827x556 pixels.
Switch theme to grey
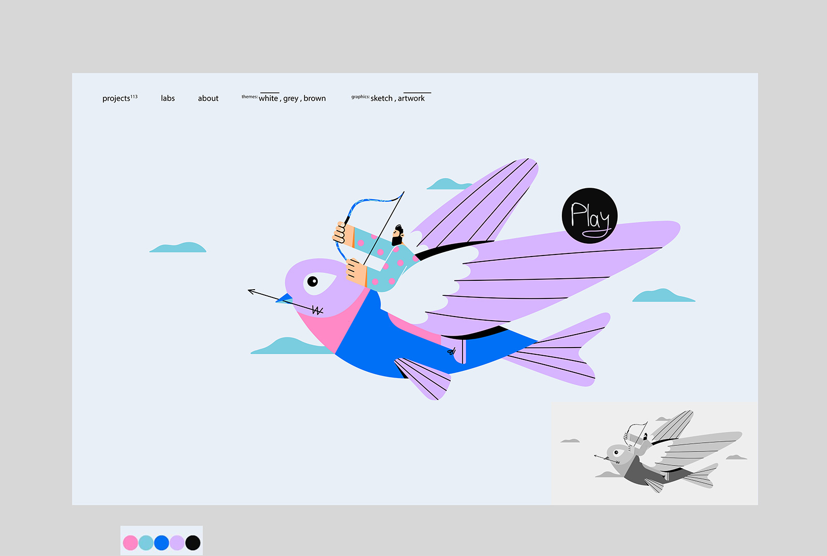click(x=290, y=98)
